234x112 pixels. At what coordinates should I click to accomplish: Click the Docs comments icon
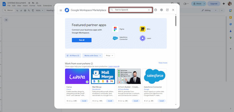pos(178,4)
